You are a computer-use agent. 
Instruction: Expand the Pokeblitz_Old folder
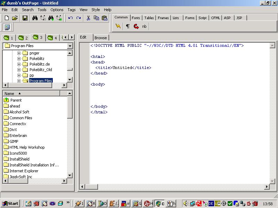coord(19,70)
